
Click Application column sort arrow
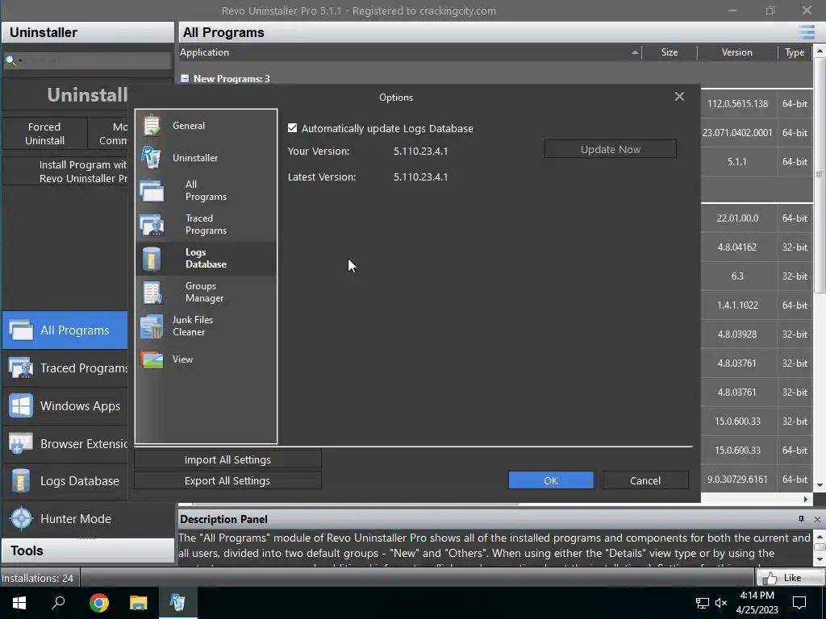pyautogui.click(x=635, y=52)
